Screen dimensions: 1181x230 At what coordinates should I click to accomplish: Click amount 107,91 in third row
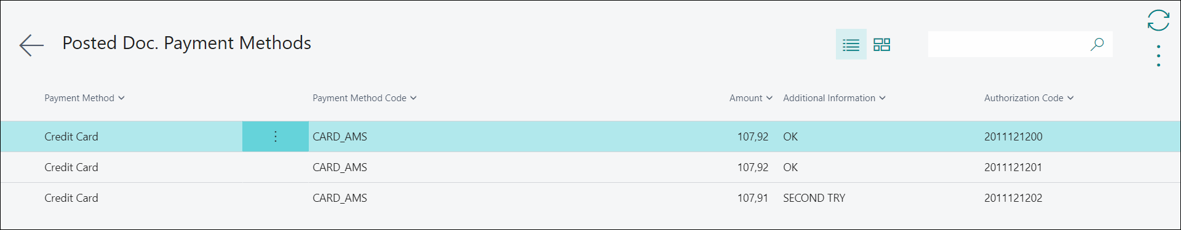click(753, 198)
